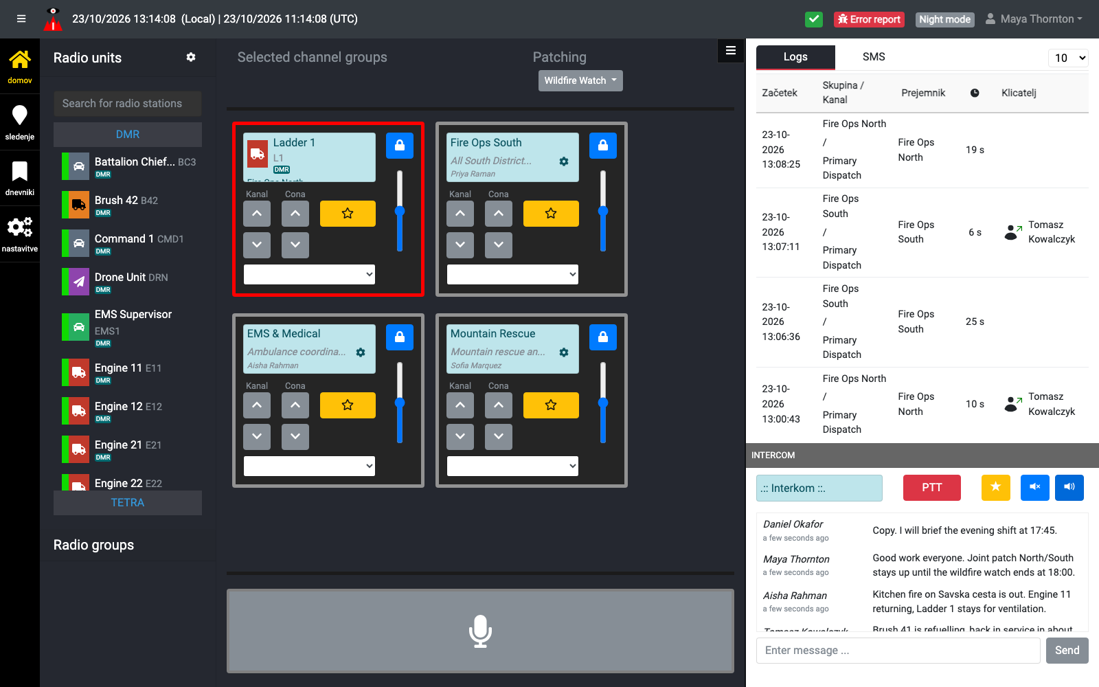The width and height of the screenshot is (1099, 687).
Task: Favorite the EMS & Medical star
Action: pyautogui.click(x=348, y=405)
